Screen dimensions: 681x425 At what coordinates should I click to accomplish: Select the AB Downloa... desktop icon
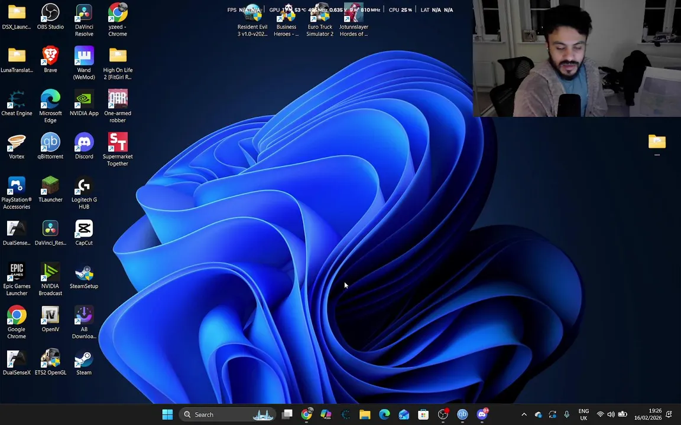[84, 323]
